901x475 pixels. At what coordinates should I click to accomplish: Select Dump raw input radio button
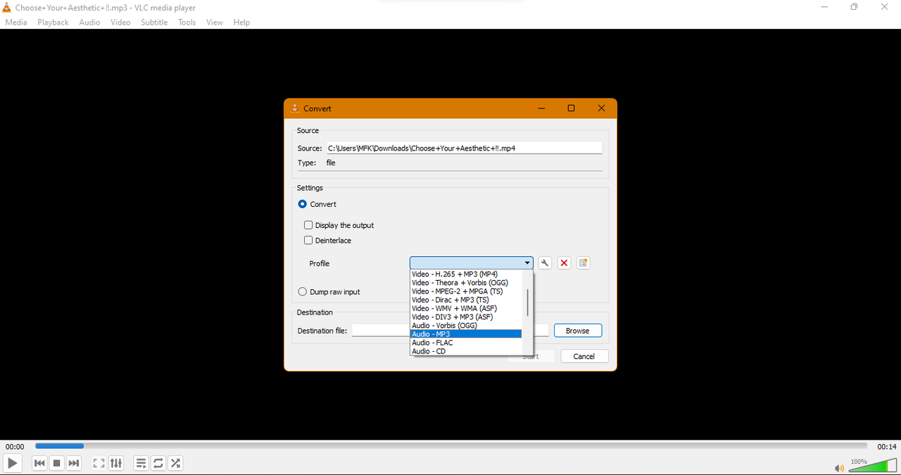(x=303, y=292)
